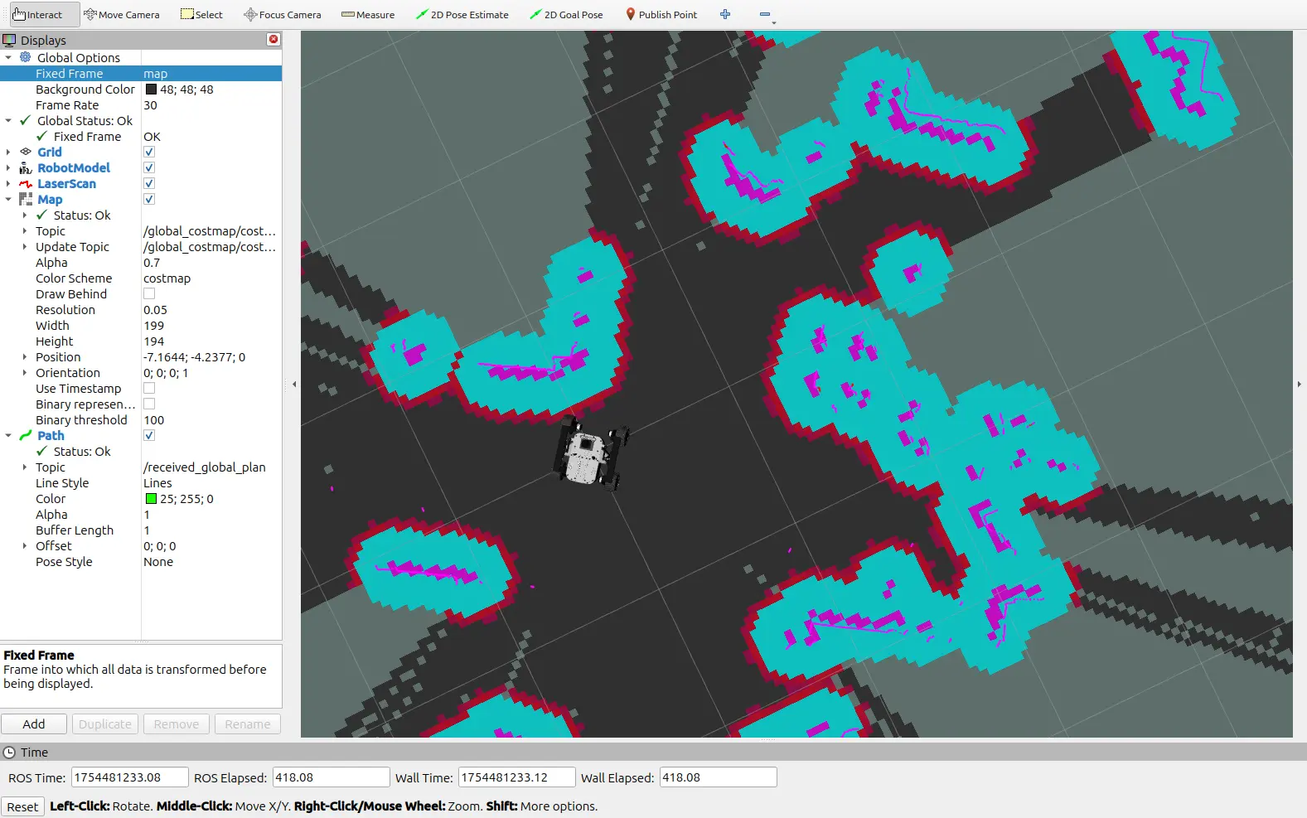Click the Add display button
This screenshot has height=818, width=1307.
[x=34, y=724]
